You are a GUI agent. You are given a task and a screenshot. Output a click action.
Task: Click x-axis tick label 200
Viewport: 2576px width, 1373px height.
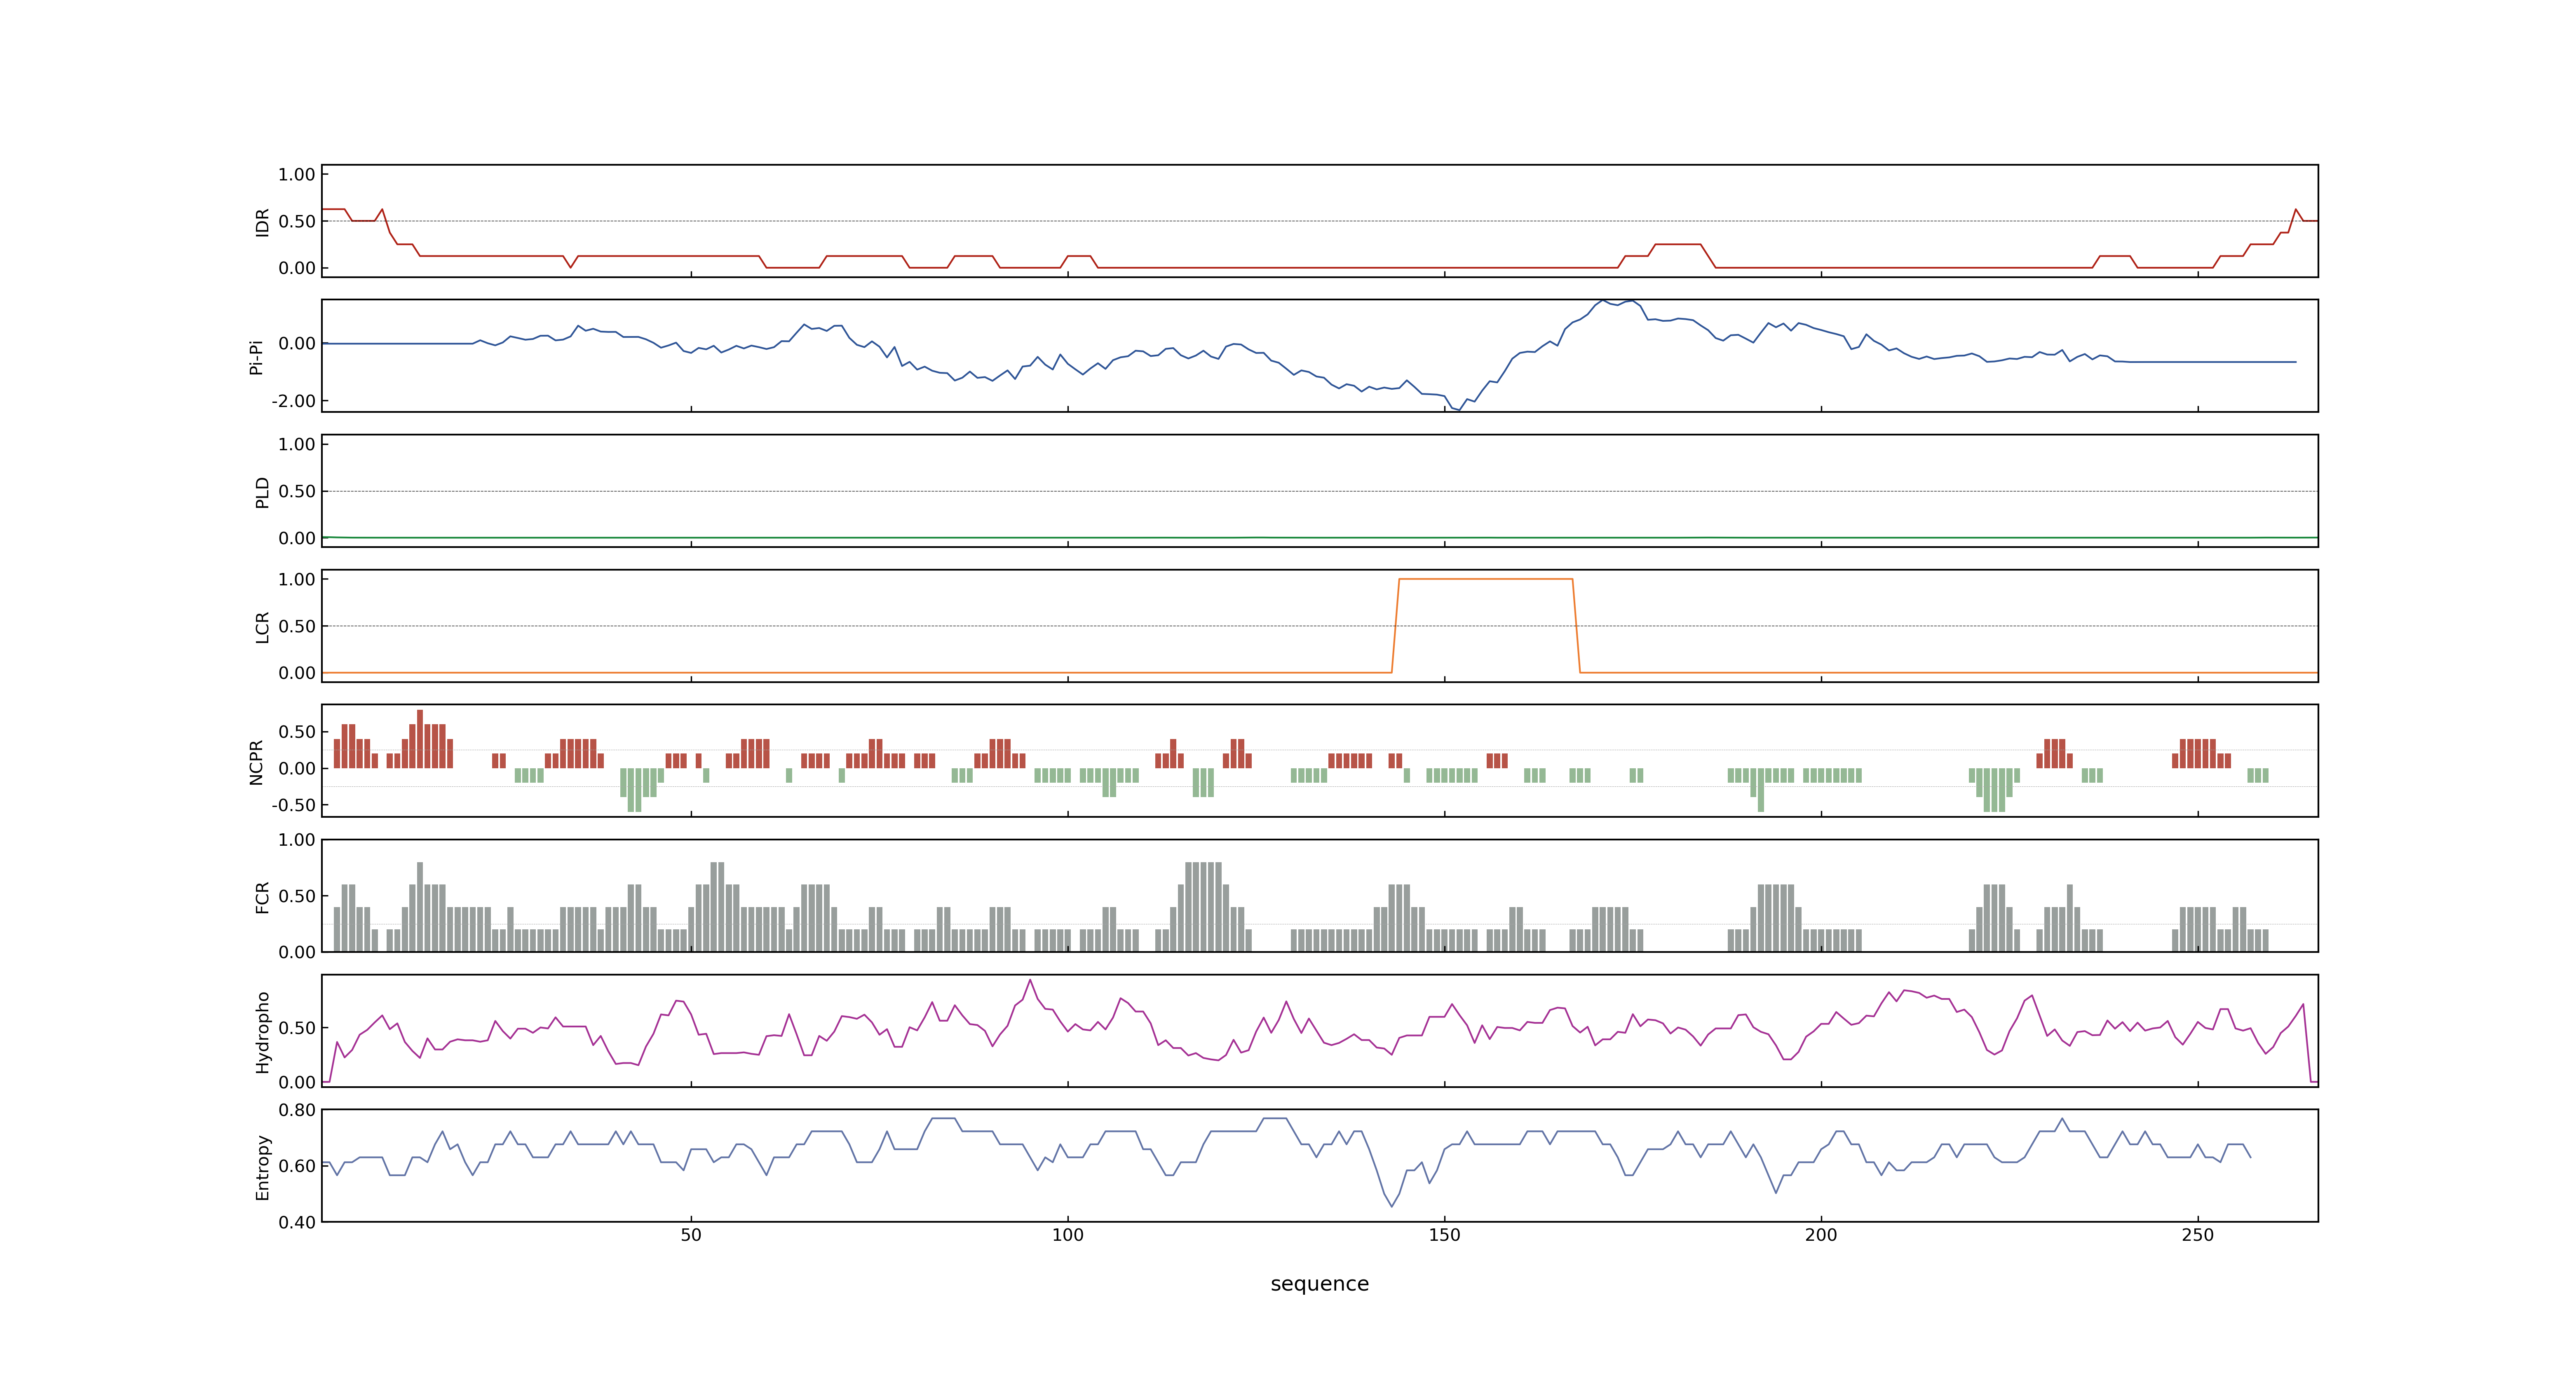pyautogui.click(x=1821, y=1235)
